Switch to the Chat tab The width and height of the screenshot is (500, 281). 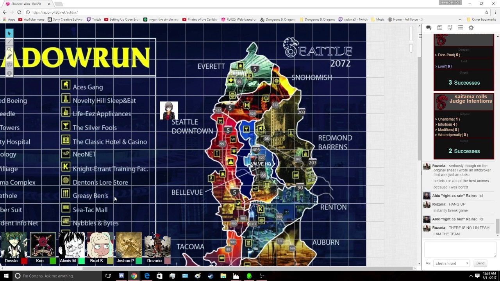coord(429,28)
